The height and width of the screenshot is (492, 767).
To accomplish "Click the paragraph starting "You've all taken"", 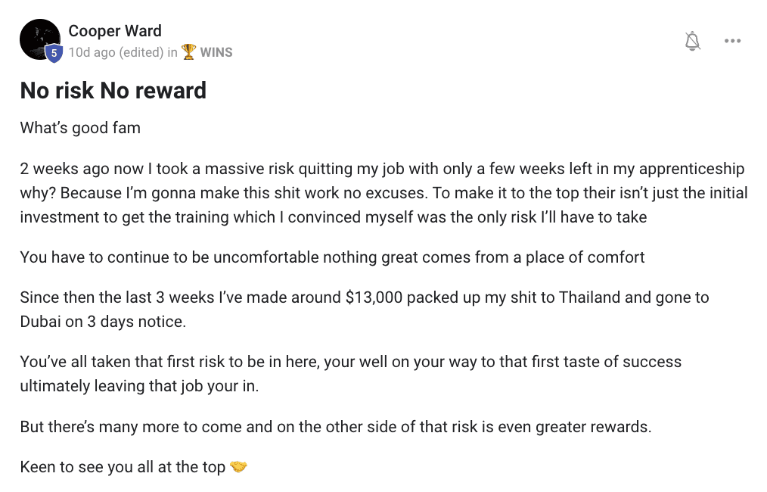I will tap(351, 374).
